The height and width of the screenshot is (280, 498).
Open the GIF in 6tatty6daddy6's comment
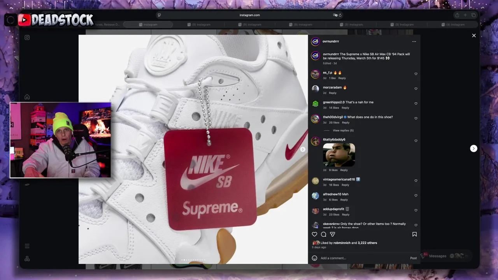point(339,155)
